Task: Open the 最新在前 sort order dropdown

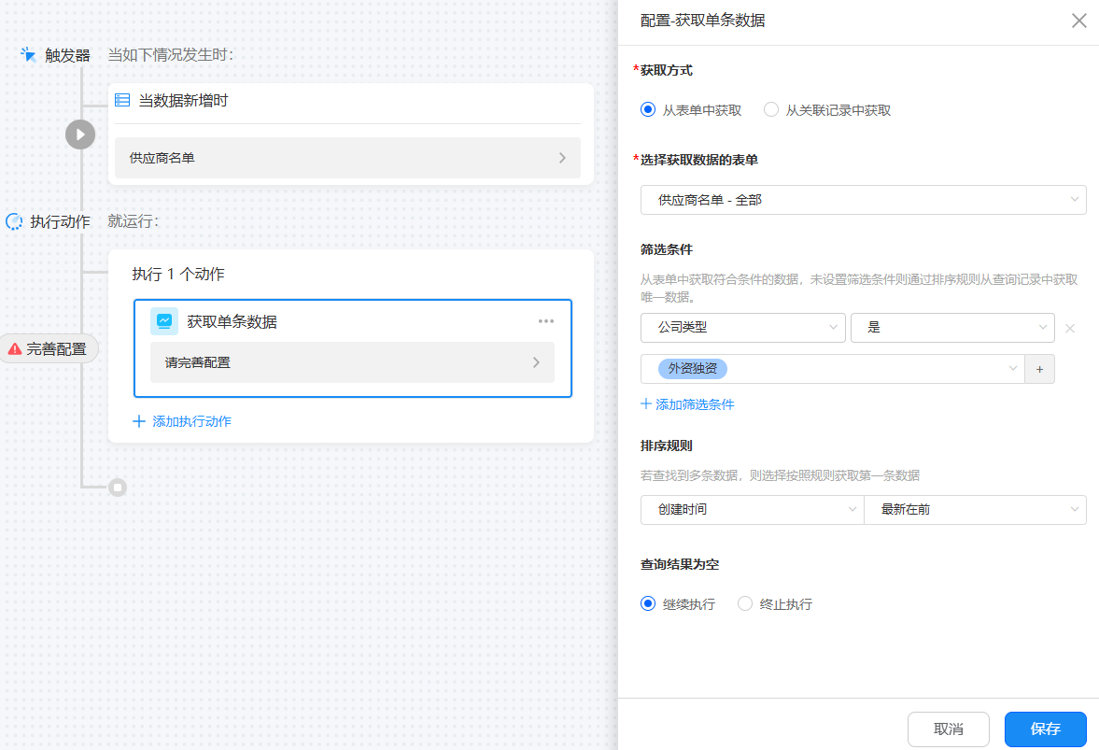Action: pyautogui.click(x=975, y=510)
